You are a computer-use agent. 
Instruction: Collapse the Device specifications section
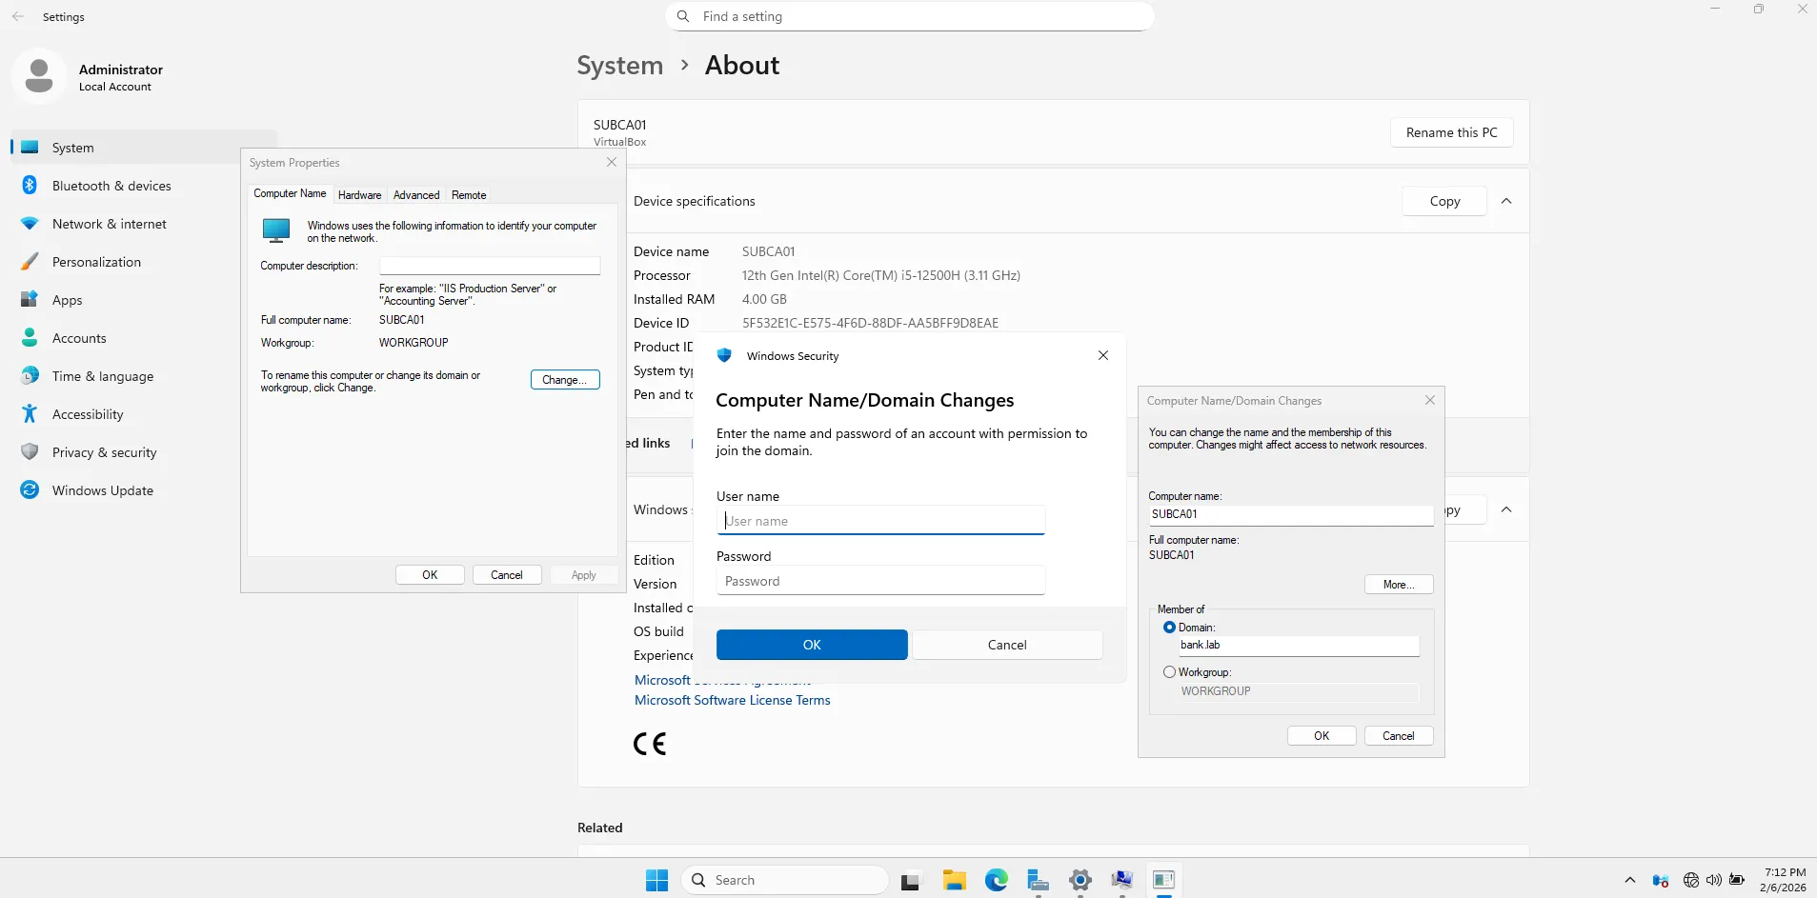(x=1506, y=201)
